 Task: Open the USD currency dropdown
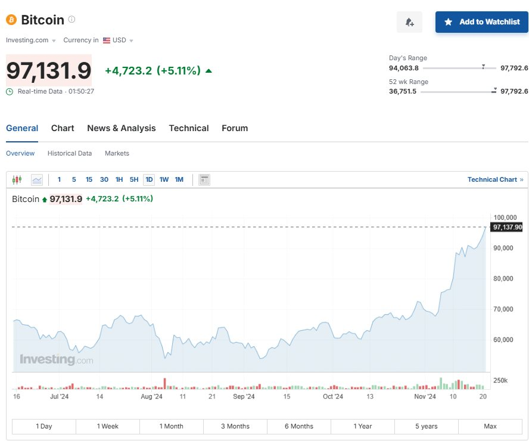pos(123,41)
